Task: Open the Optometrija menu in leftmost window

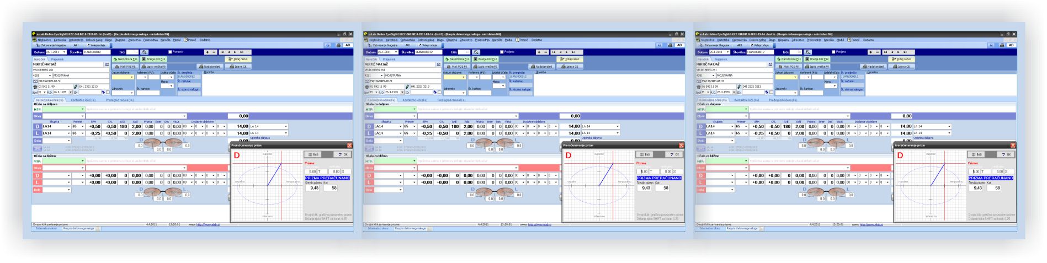Action: click(76, 40)
